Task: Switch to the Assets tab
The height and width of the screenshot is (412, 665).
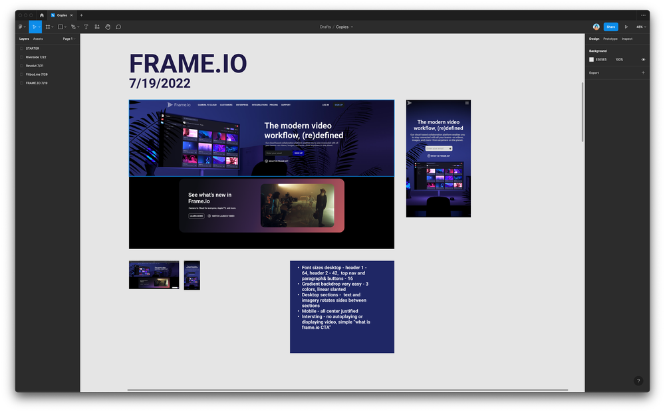Action: click(38, 39)
